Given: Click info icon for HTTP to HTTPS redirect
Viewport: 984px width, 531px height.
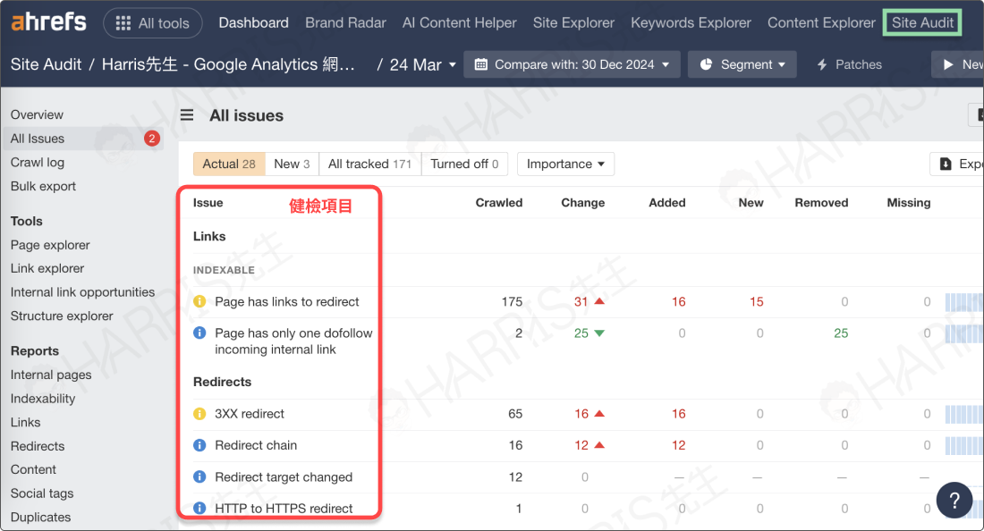Looking at the screenshot, I should 199,509.
